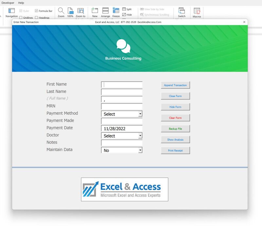
Task: Click the Switch Windows icon
Action: pos(181,11)
